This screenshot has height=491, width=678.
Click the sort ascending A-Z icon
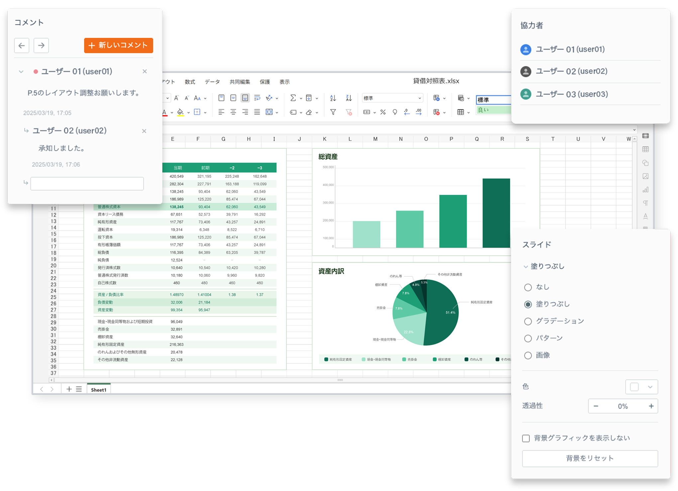tap(333, 98)
